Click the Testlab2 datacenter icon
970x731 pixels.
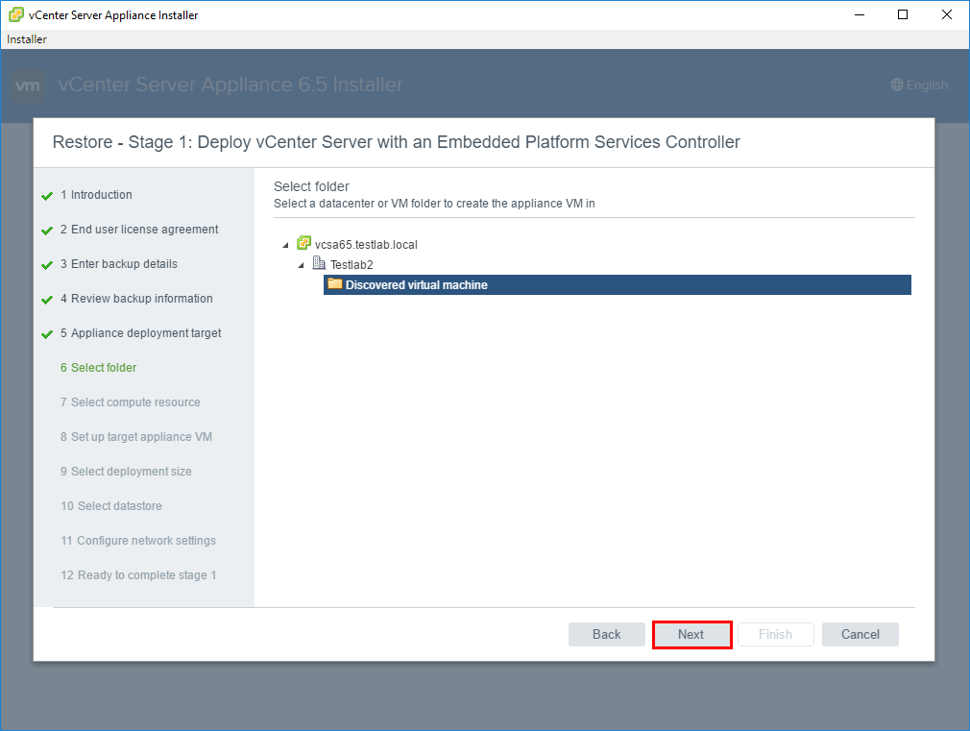coord(319,263)
